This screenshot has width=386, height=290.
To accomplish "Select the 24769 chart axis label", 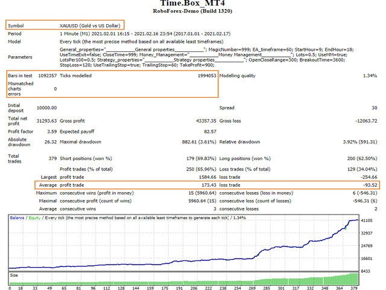I will coord(367,246).
